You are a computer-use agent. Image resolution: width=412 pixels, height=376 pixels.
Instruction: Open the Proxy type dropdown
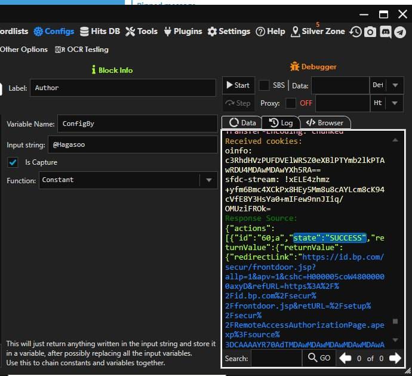395,103
